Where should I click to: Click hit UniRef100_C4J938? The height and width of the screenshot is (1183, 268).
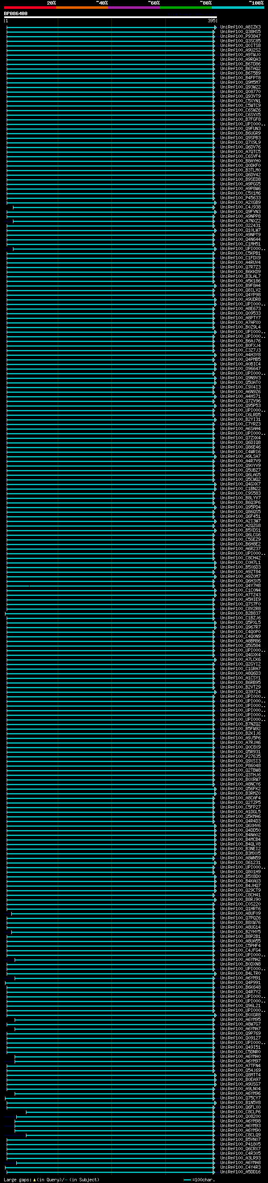point(240,207)
